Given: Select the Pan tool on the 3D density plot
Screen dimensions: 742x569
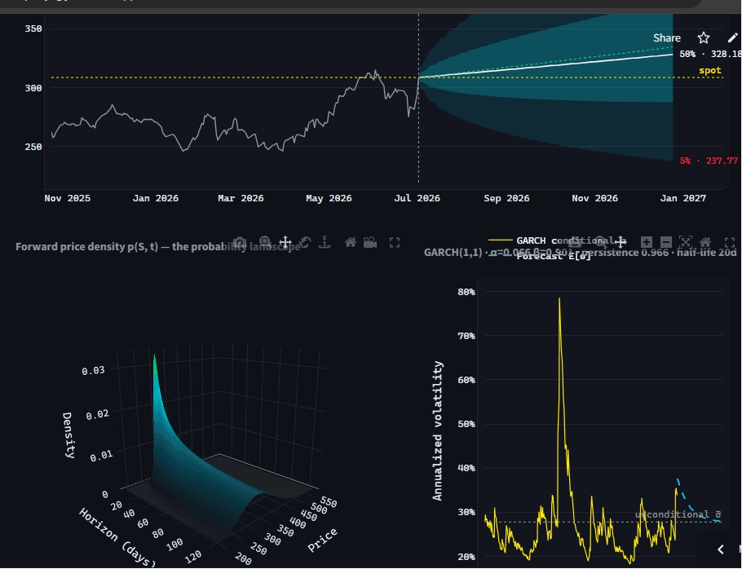Looking at the screenshot, I should click(x=285, y=243).
